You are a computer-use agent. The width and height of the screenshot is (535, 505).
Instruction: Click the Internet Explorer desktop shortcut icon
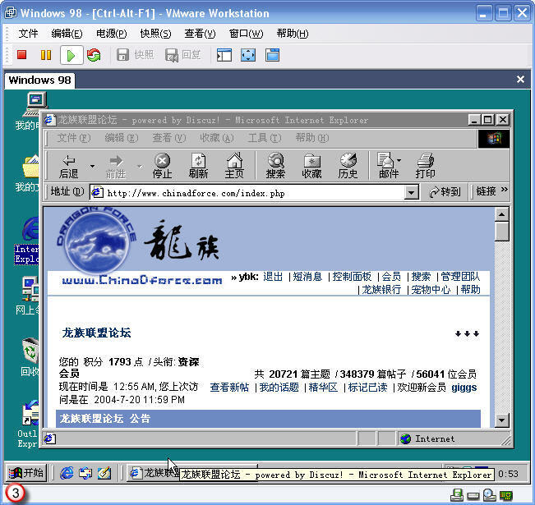pos(30,228)
